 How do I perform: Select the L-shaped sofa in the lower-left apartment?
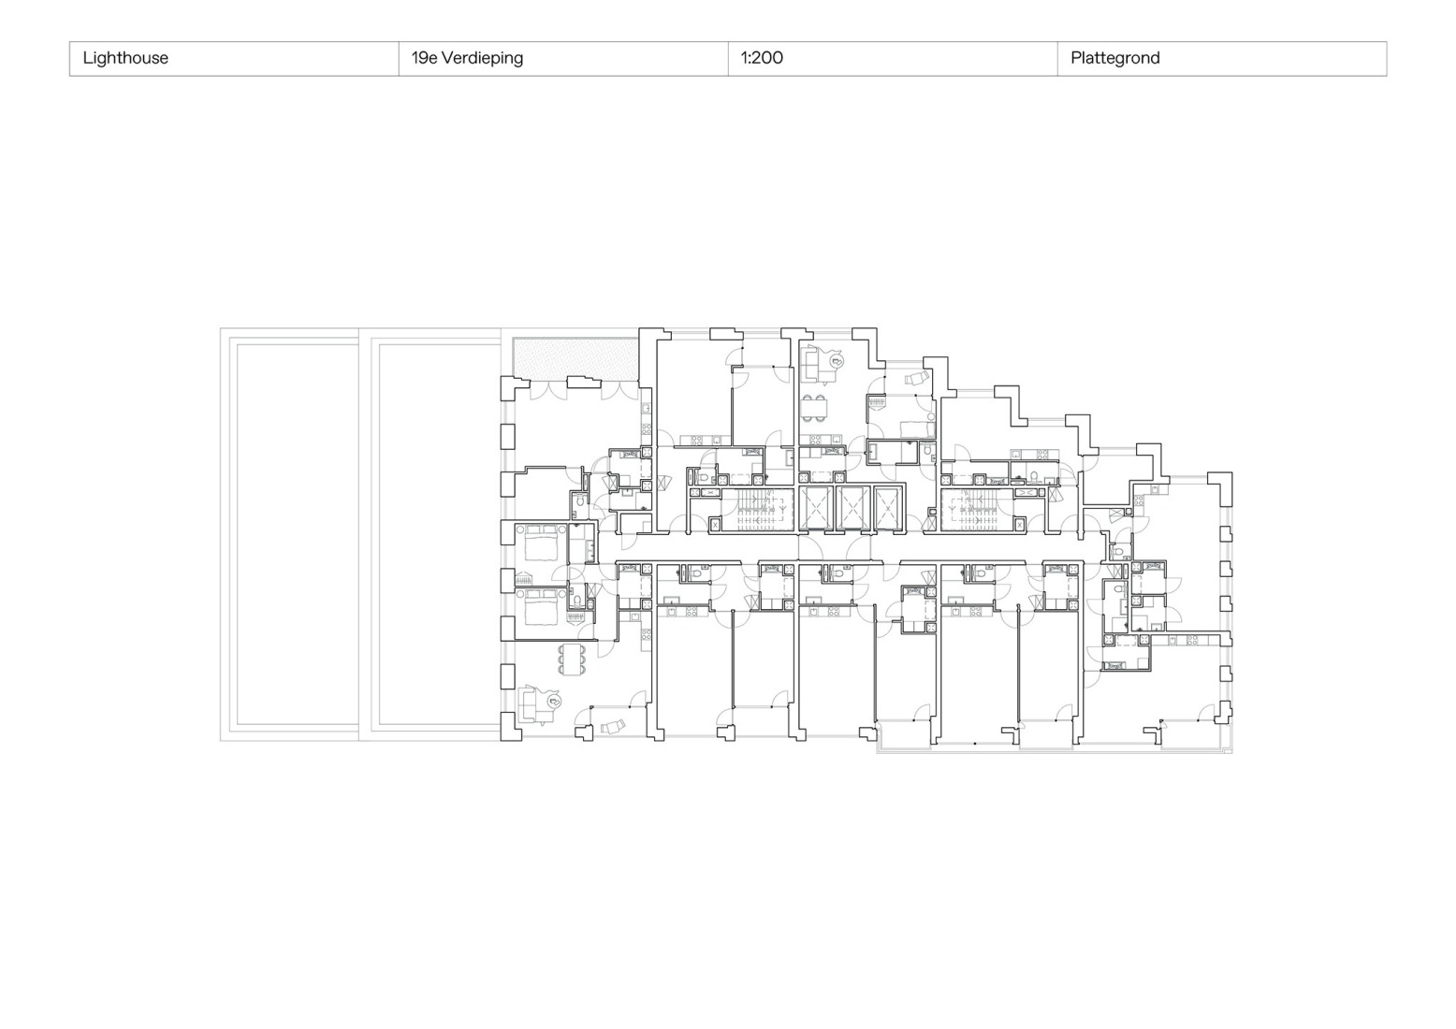(x=538, y=703)
